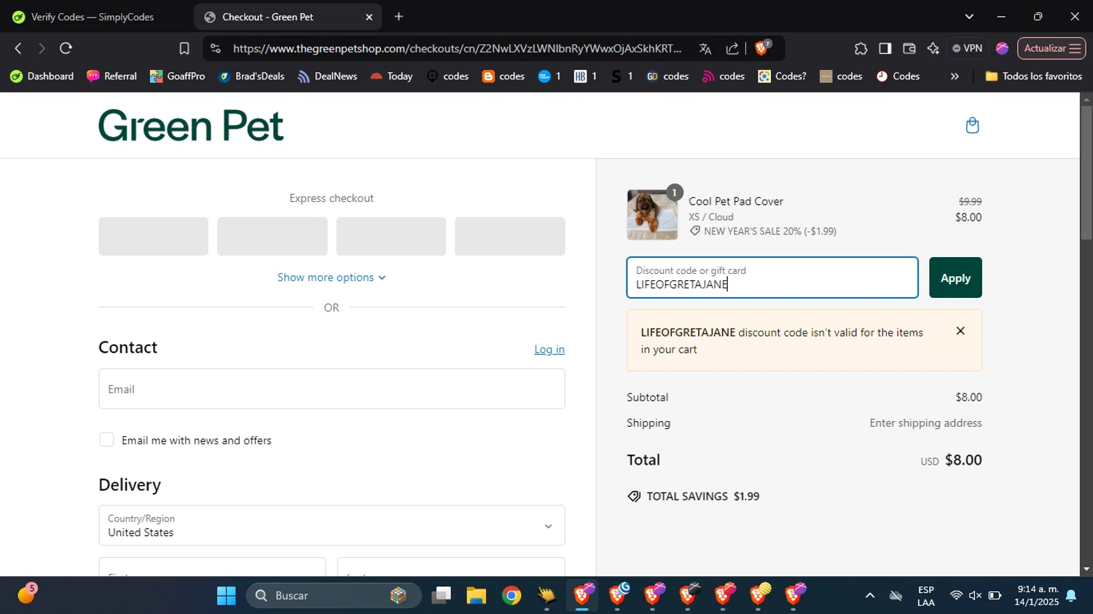Open the Codes? bookmark

pos(783,76)
